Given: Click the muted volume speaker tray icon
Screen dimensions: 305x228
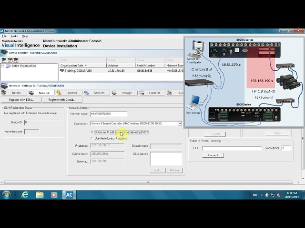Looking at the screenshot, I should [279, 195].
